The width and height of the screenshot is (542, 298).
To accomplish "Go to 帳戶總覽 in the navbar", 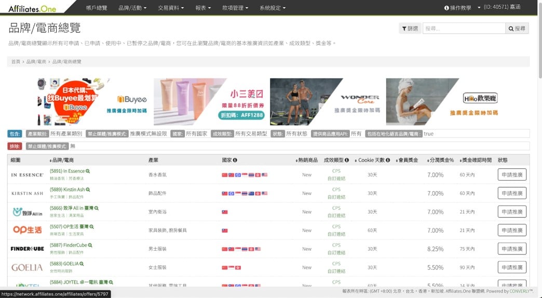I will click(96, 8).
